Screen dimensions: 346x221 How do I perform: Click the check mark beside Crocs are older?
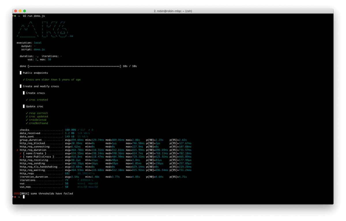tap(24, 79)
